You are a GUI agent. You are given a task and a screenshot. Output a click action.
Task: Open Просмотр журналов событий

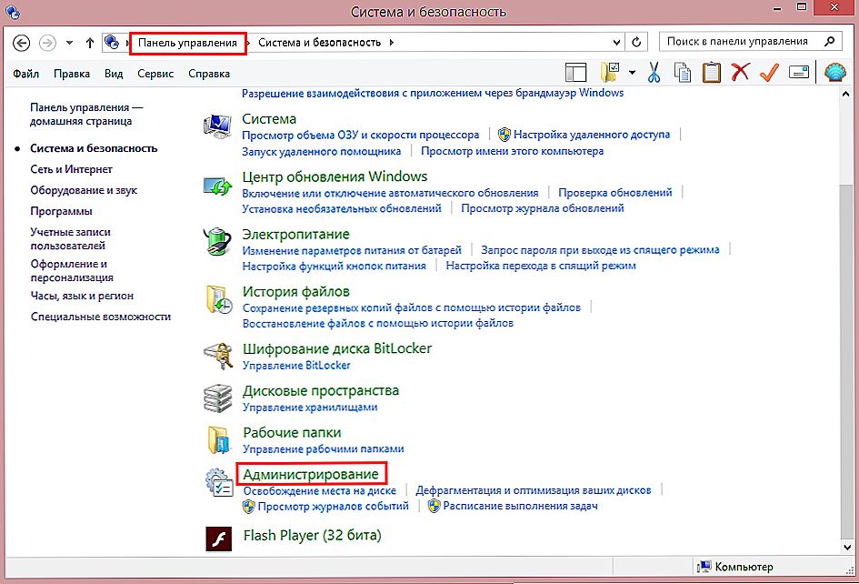click(333, 506)
